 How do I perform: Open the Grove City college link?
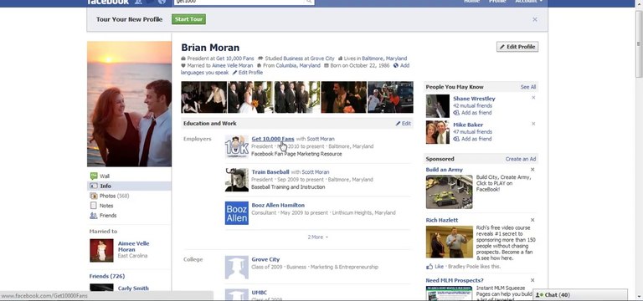(265, 259)
